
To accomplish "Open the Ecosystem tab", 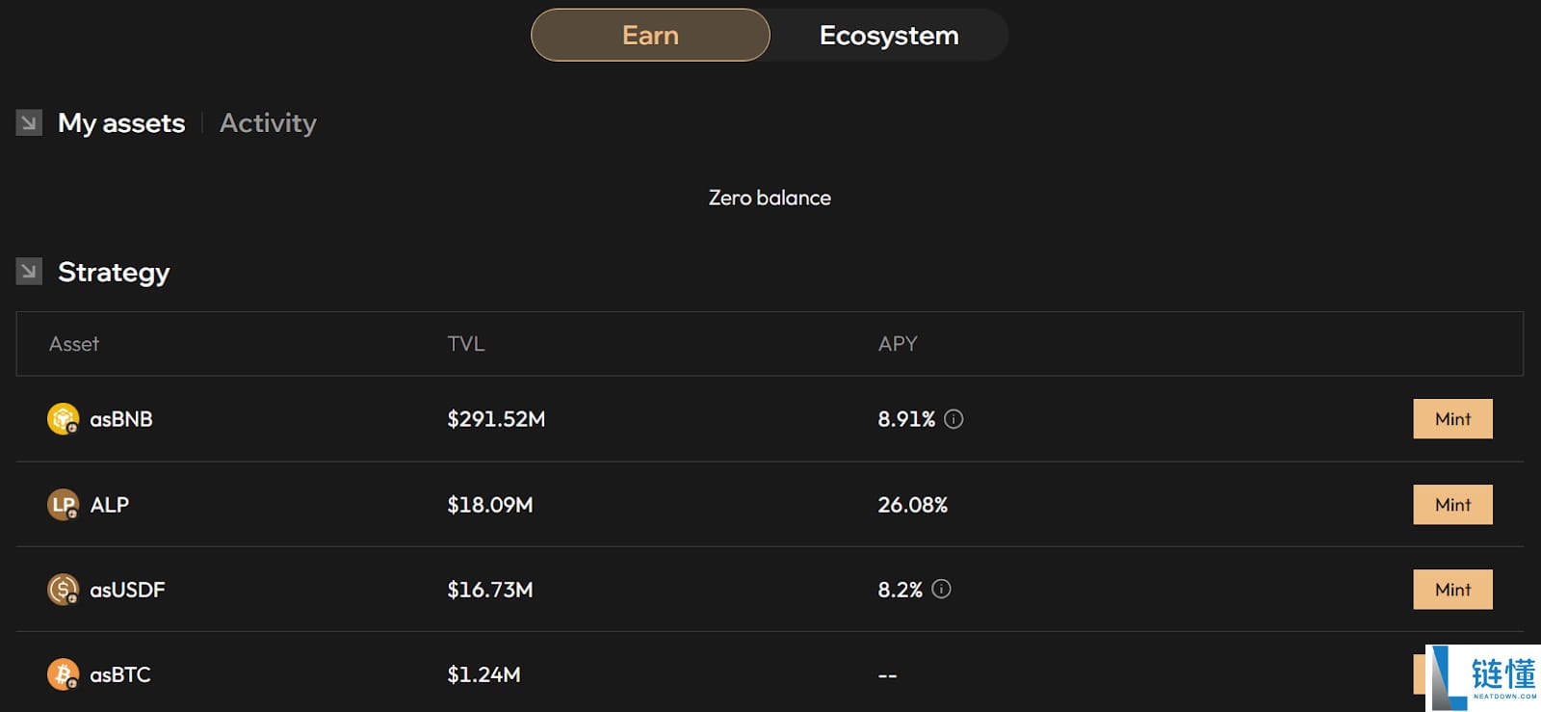I will (x=889, y=36).
